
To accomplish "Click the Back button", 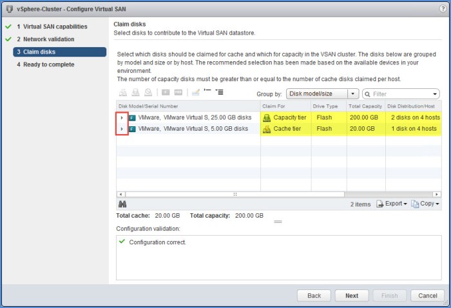I will click(314, 296).
